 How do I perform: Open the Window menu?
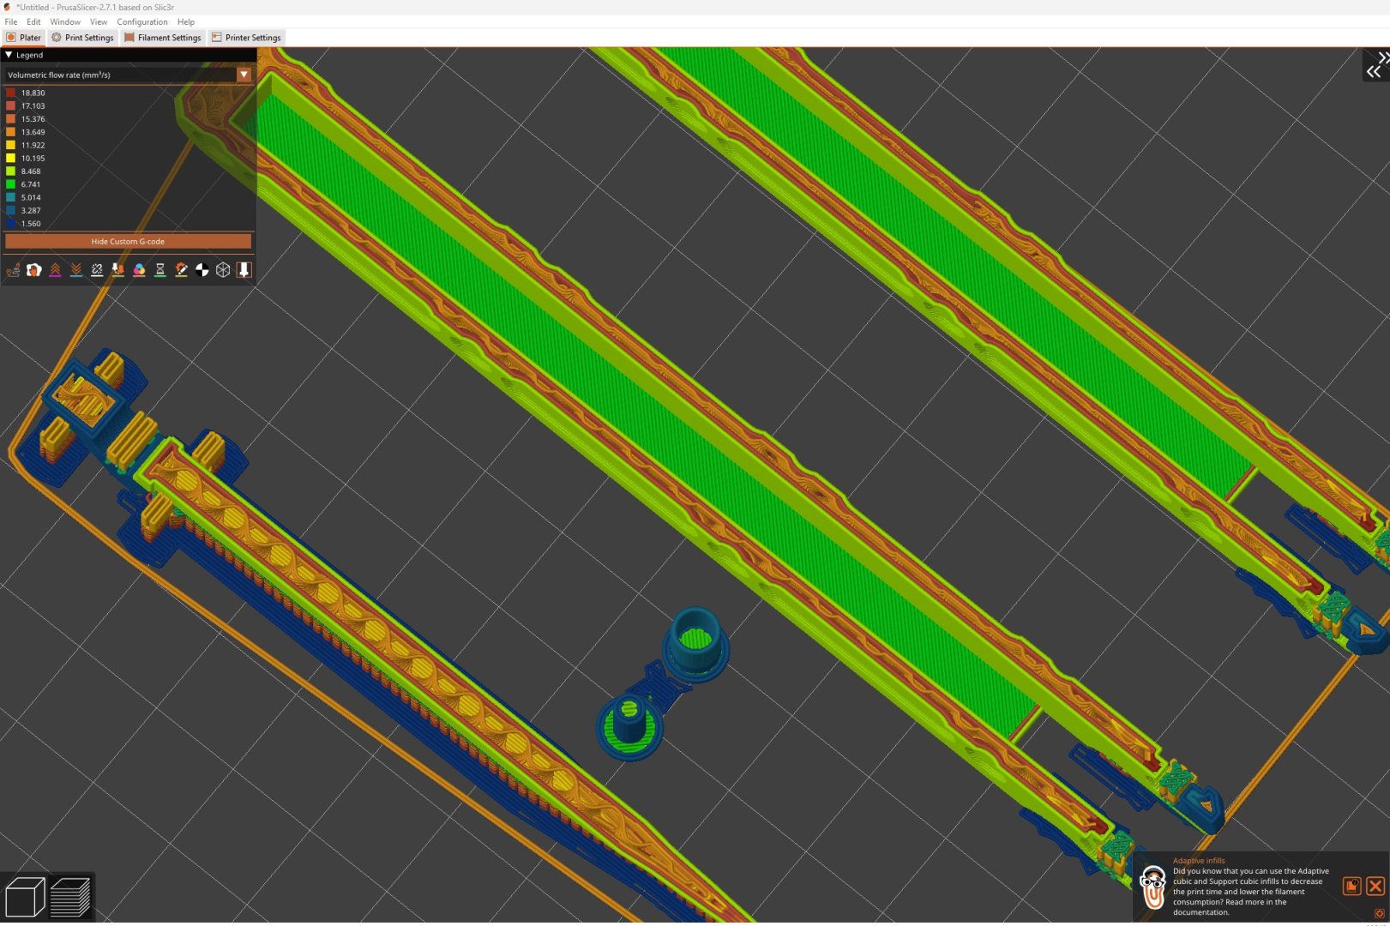(65, 21)
